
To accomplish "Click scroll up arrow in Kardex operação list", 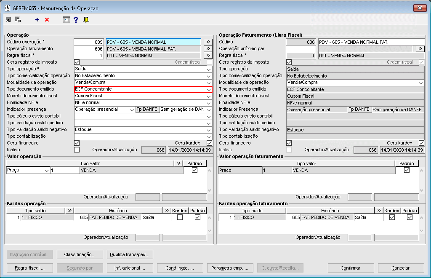I will tap(210, 217).
